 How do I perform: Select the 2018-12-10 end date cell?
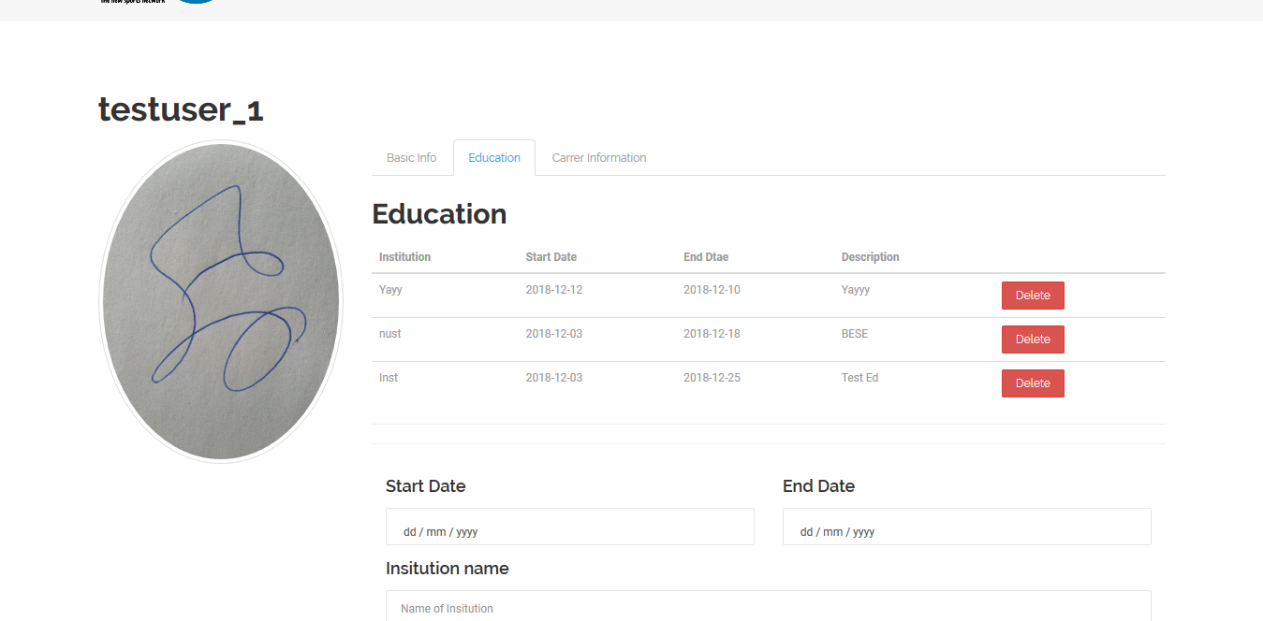pos(712,290)
